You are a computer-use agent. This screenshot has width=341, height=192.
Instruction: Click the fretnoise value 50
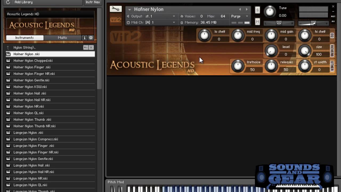pos(252,70)
